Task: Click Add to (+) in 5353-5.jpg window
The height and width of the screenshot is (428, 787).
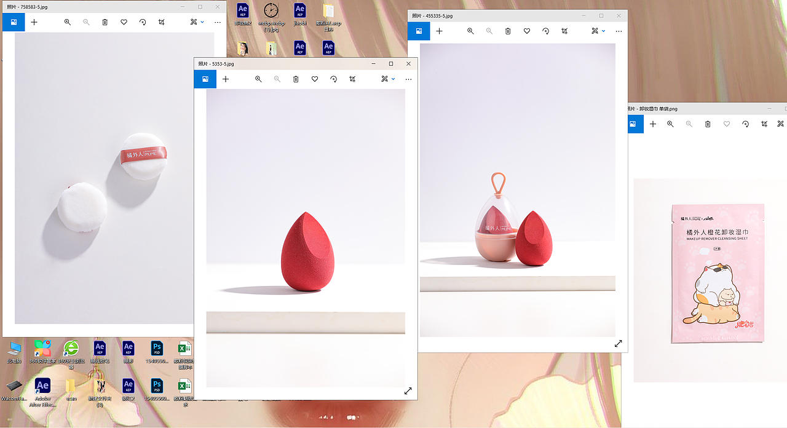Action: point(226,79)
